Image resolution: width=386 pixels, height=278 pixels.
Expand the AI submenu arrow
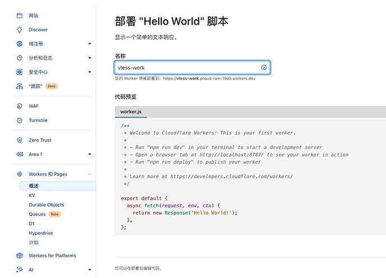[x=90, y=270]
